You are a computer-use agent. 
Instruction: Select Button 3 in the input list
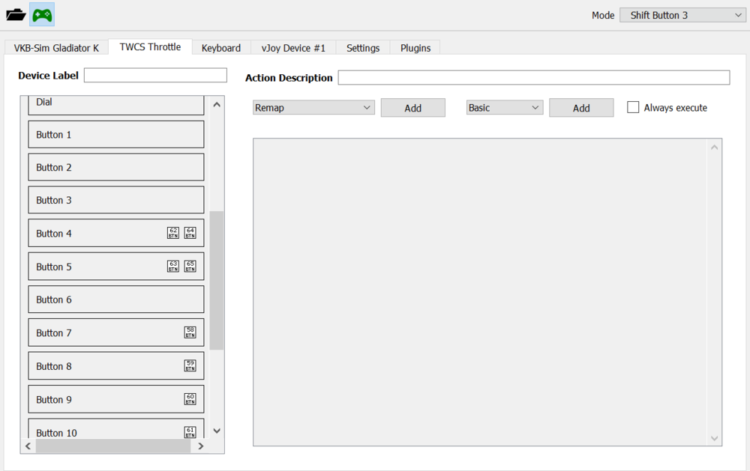coord(116,200)
